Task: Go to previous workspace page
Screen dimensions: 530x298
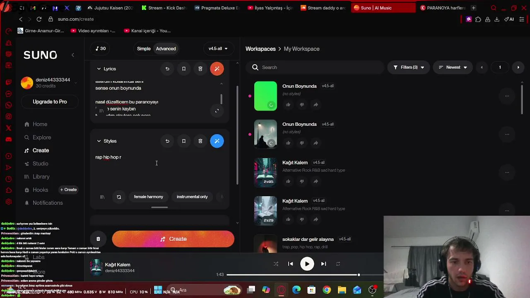Action: (x=482, y=67)
